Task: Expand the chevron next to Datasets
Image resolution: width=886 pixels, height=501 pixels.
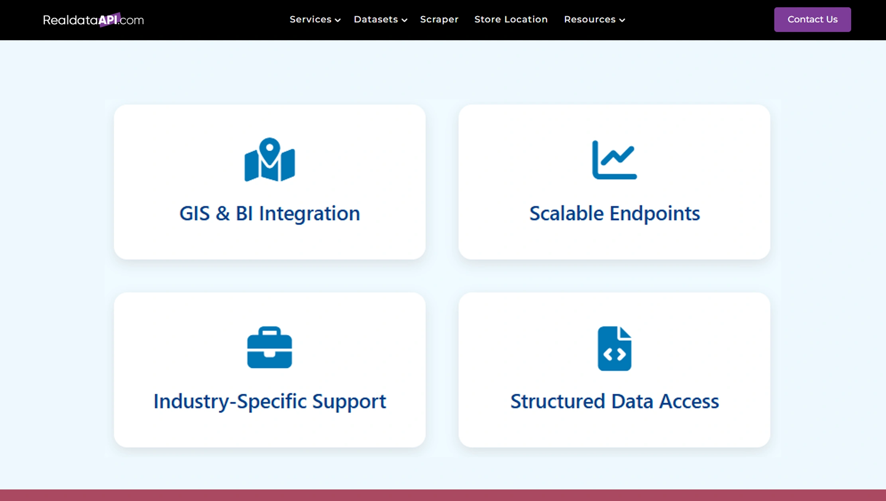Action: click(x=405, y=20)
